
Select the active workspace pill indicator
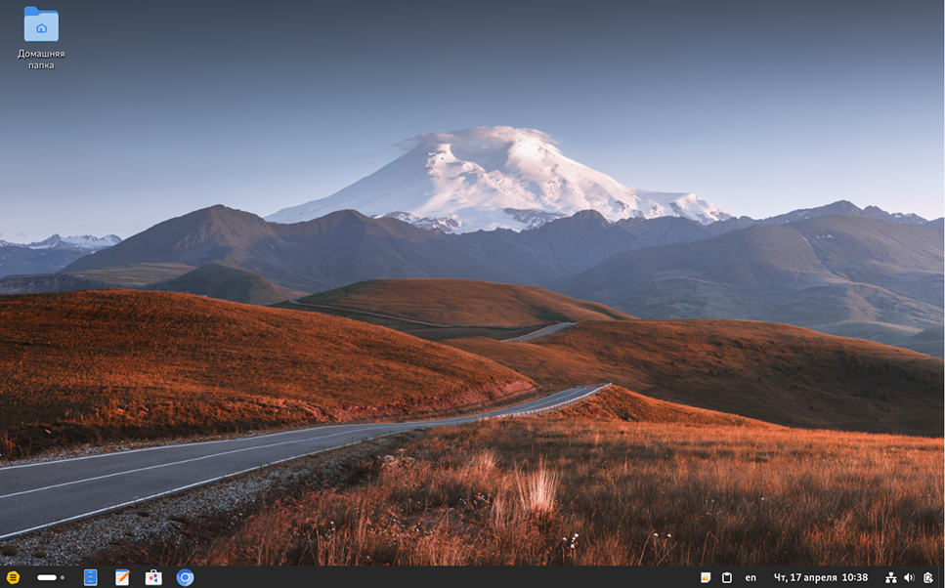click(46, 577)
